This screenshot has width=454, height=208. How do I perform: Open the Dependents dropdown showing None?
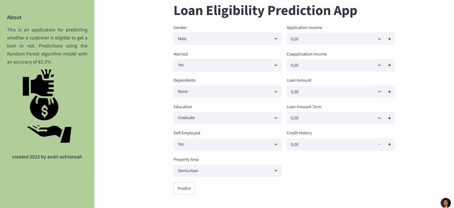click(x=228, y=91)
